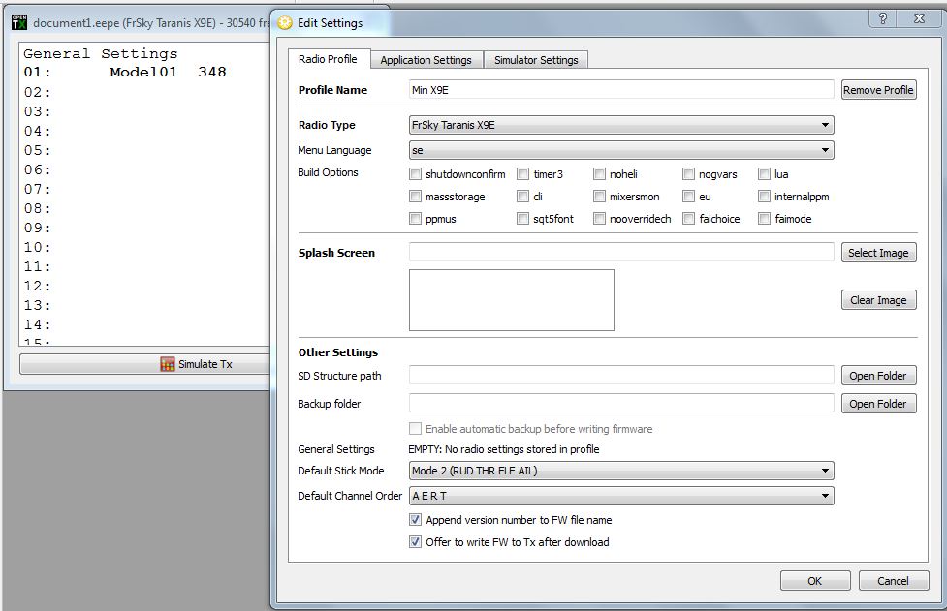Open the Radio Type dropdown
Viewport: 947px width, 611px height.
(x=620, y=125)
